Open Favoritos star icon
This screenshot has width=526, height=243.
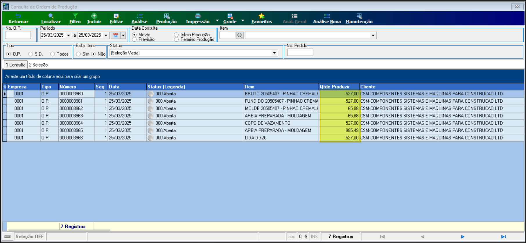click(261, 16)
